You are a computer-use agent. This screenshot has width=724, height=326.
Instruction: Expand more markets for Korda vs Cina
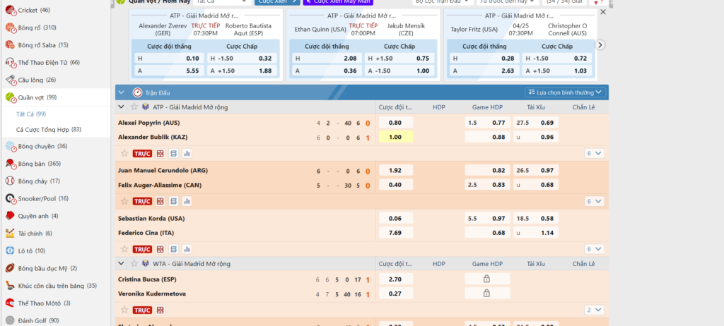(594, 249)
